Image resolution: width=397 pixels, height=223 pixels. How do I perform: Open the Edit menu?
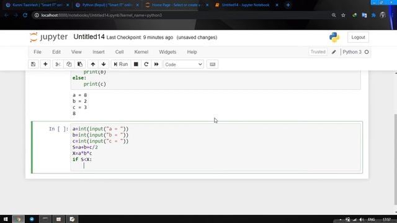pos(56,52)
